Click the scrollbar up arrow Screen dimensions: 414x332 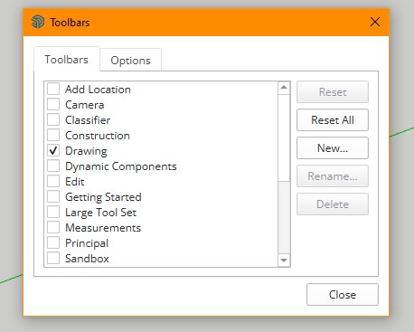tap(284, 88)
